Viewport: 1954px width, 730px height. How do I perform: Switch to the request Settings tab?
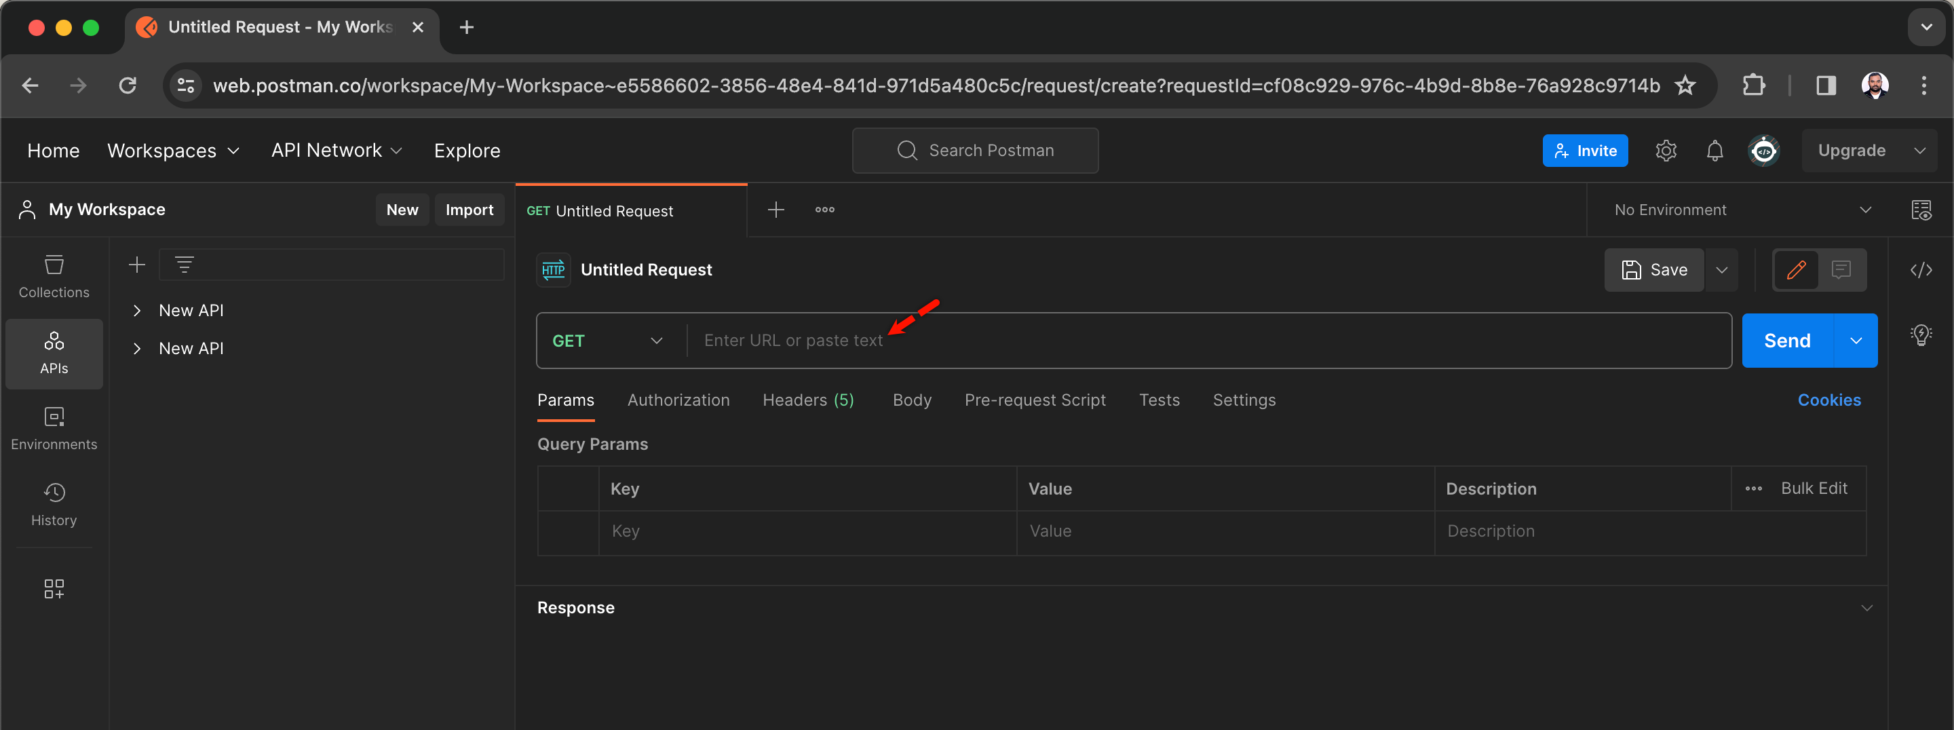(1243, 400)
